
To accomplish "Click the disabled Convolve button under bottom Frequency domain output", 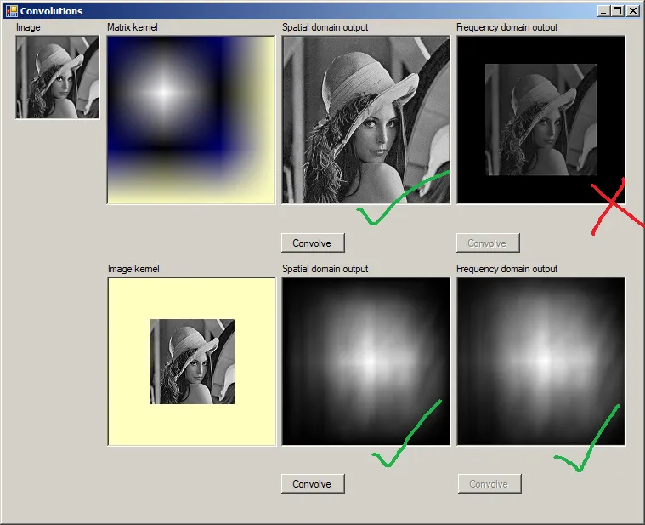I will coord(489,483).
